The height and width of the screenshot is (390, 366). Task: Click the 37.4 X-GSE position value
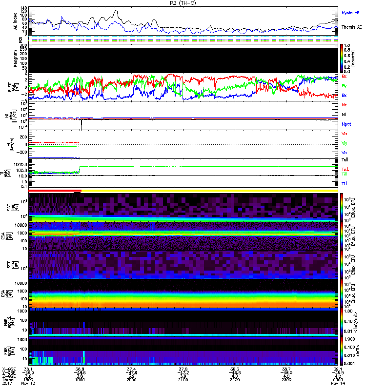131,370
